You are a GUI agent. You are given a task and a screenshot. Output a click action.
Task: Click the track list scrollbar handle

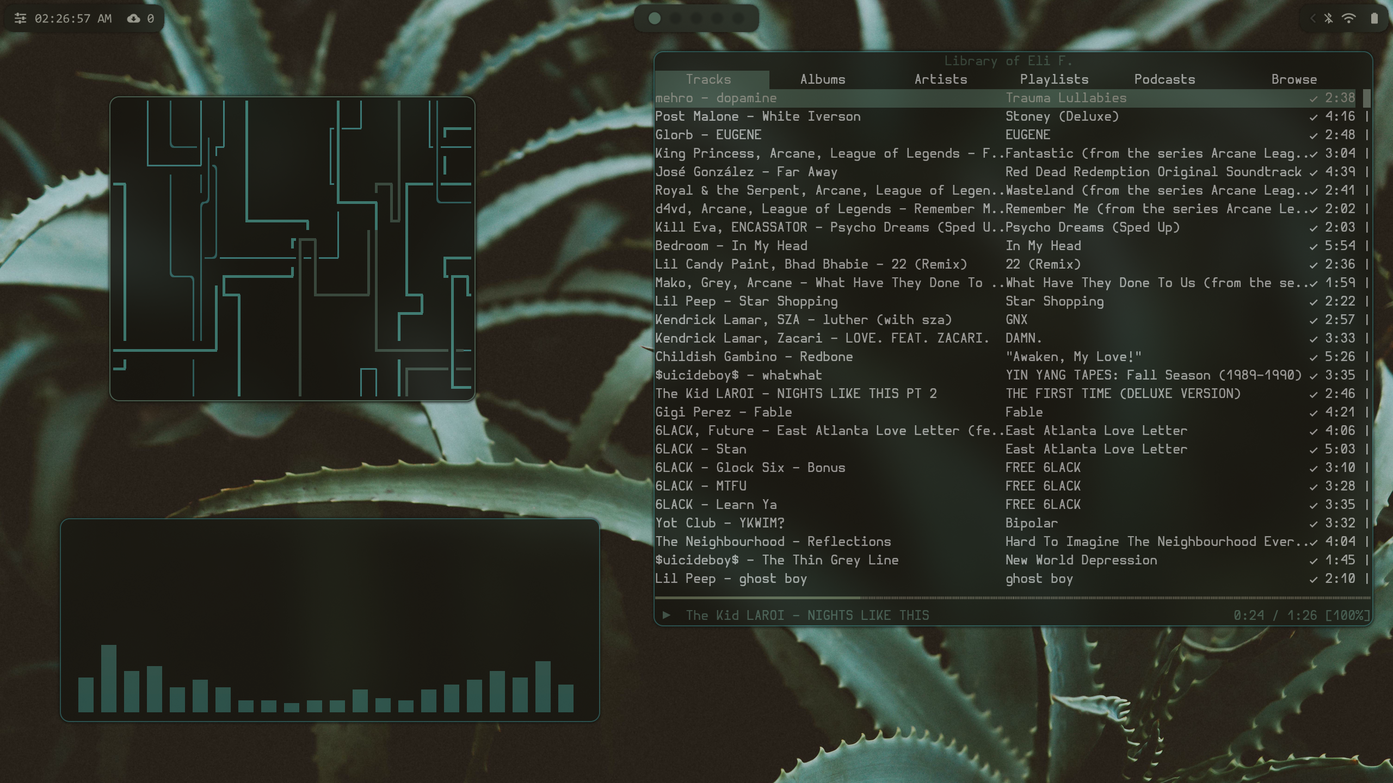[x=1366, y=98]
